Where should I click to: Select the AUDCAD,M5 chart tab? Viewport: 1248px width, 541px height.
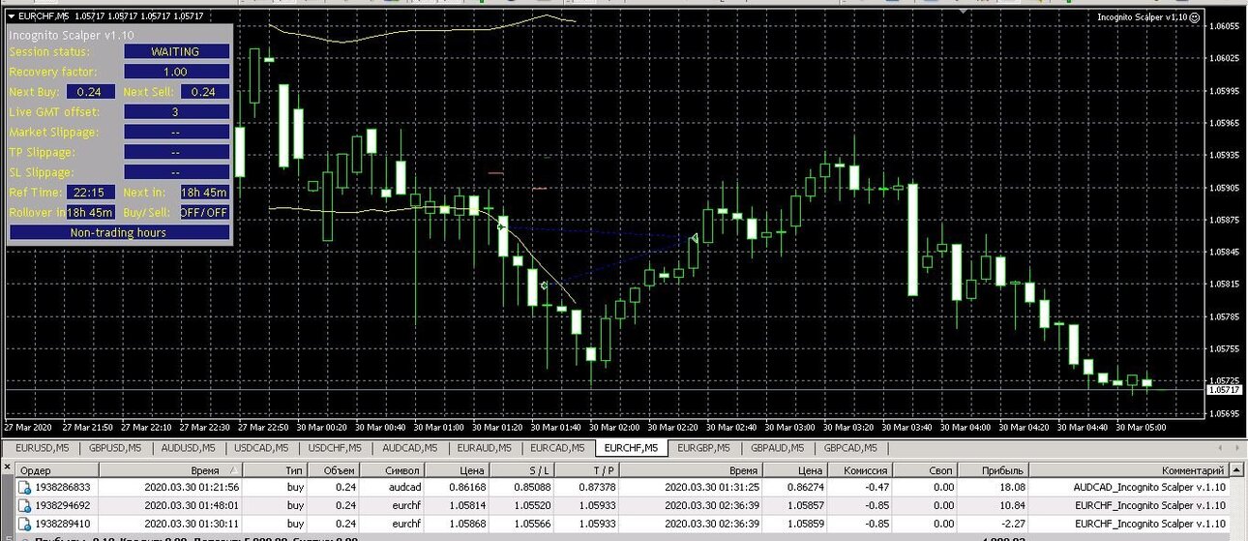[408, 448]
